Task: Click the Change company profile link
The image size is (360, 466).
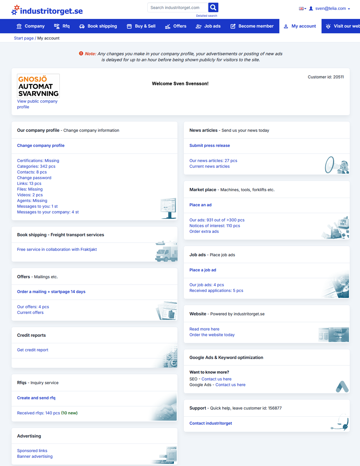Action: pyautogui.click(x=41, y=146)
